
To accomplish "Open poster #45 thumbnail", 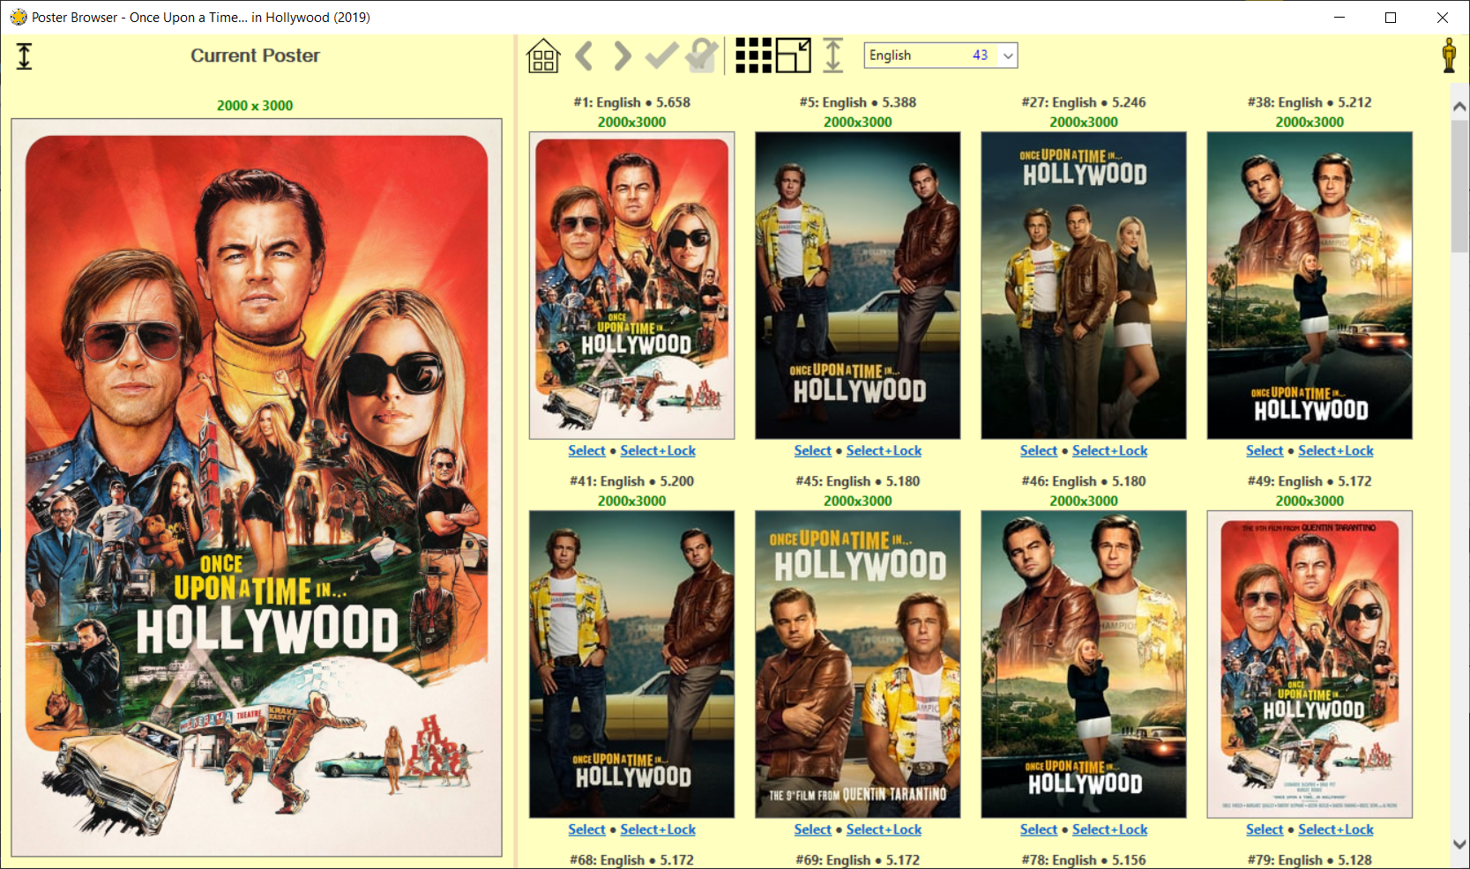I will pyautogui.click(x=857, y=665).
